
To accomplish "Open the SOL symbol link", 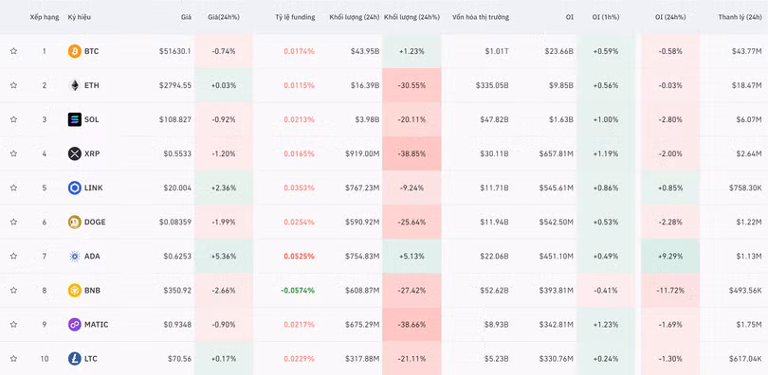I will coord(92,119).
